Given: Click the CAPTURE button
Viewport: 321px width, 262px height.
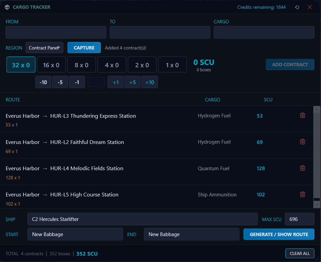Looking at the screenshot, I should coord(84,48).
